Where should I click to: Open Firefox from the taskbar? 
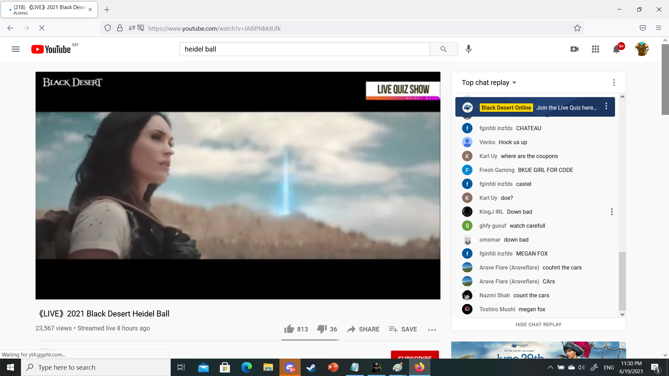point(419,367)
